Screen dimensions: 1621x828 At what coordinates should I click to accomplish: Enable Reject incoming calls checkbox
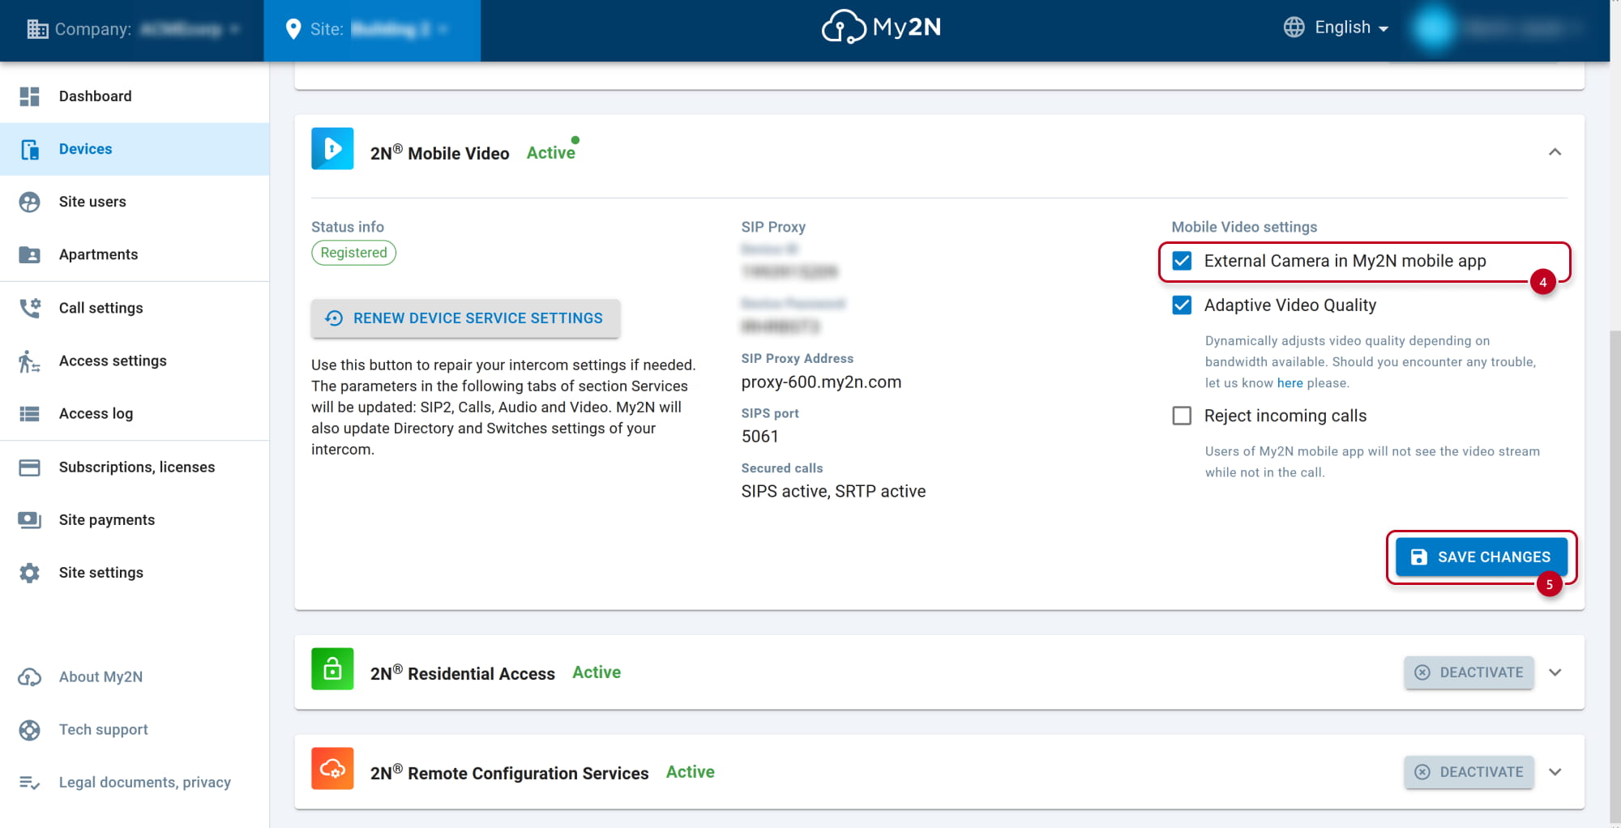click(1182, 416)
